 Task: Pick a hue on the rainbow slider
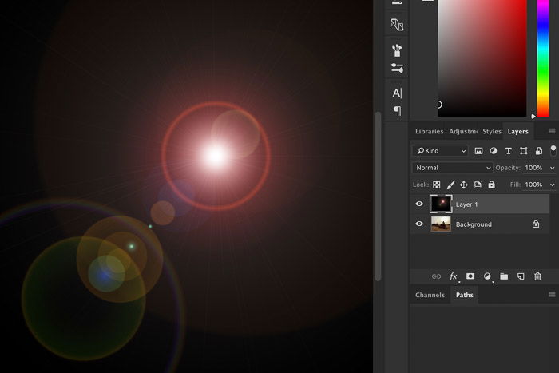[543, 58]
